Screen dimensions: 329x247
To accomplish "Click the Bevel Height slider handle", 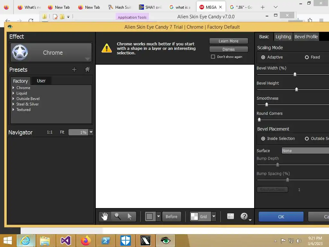I will point(297,89).
